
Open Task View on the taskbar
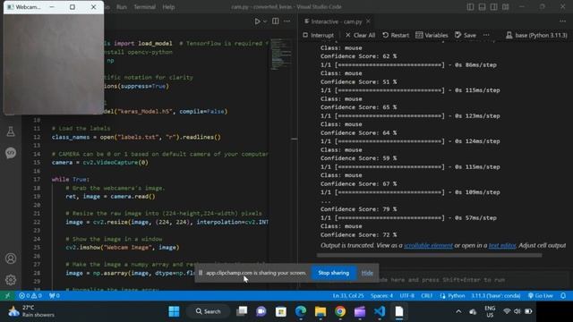pyautogui.click(x=242, y=311)
